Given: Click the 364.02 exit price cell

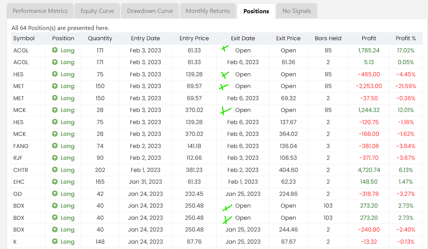Looking at the screenshot, I should coord(288,134).
